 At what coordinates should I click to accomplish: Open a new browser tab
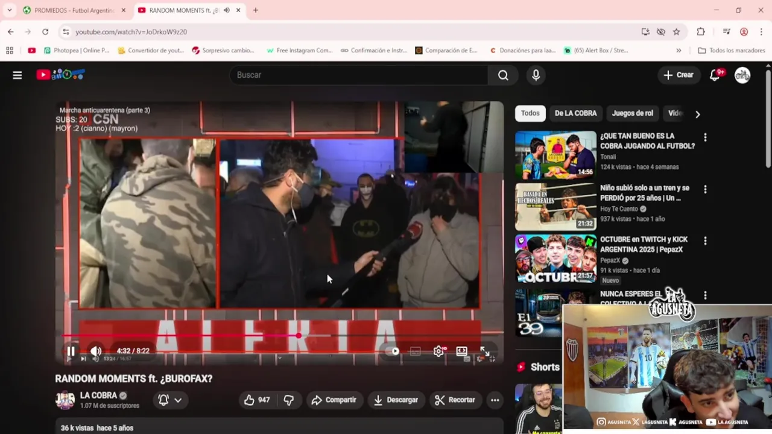click(256, 10)
